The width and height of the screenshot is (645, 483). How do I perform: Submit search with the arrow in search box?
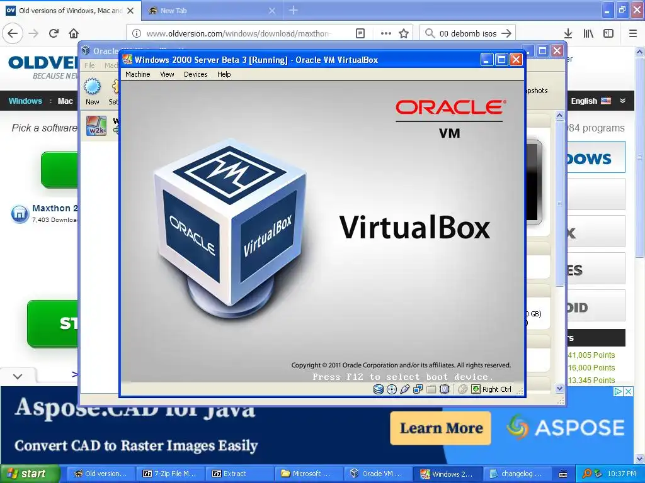(x=507, y=33)
